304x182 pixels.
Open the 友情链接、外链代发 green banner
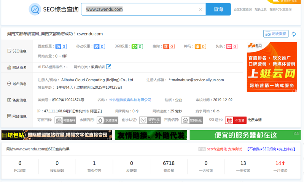coord(151,135)
